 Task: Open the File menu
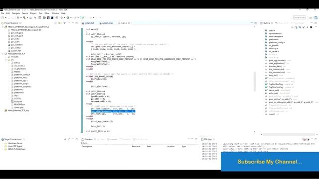[x=2, y=13]
